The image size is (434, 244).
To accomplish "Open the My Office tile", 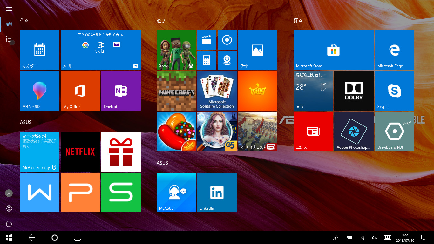I will [80, 91].
